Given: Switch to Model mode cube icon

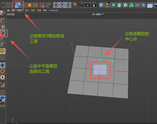Looking at the screenshot, I should coord(3,20).
